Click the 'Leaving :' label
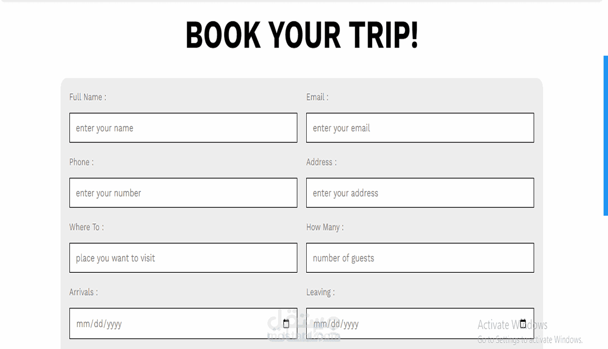The height and width of the screenshot is (349, 608). pos(320,292)
